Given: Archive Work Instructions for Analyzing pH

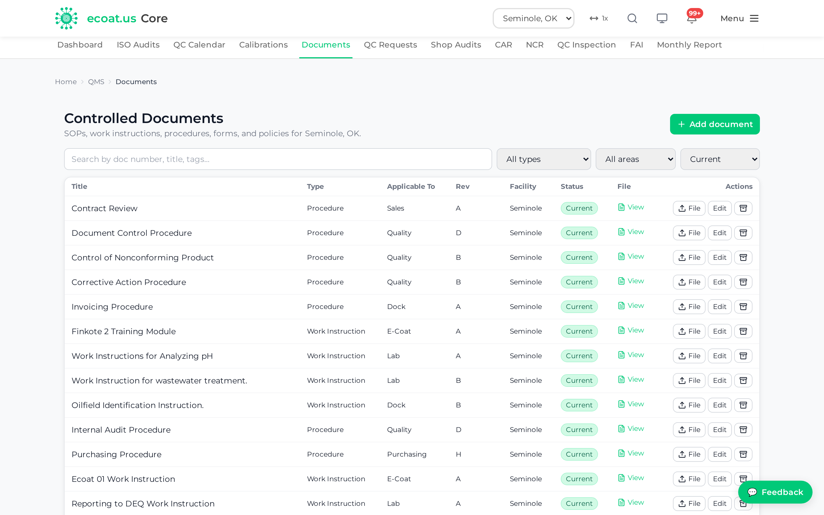Looking at the screenshot, I should 743,356.
